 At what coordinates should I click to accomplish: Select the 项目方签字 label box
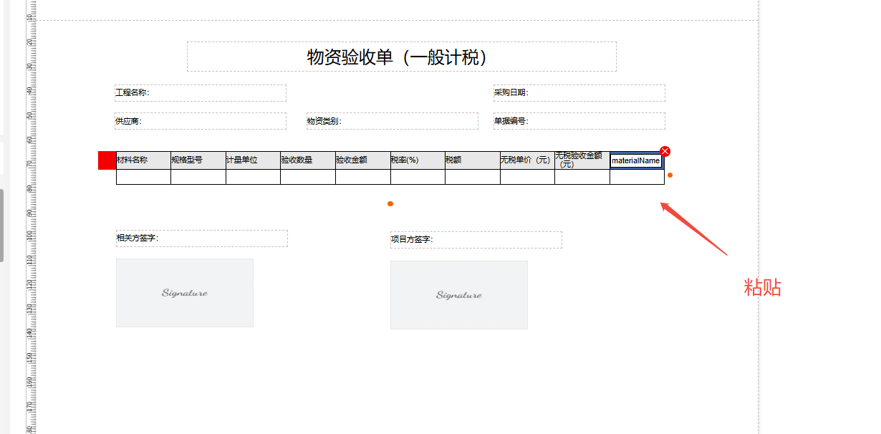(x=476, y=240)
